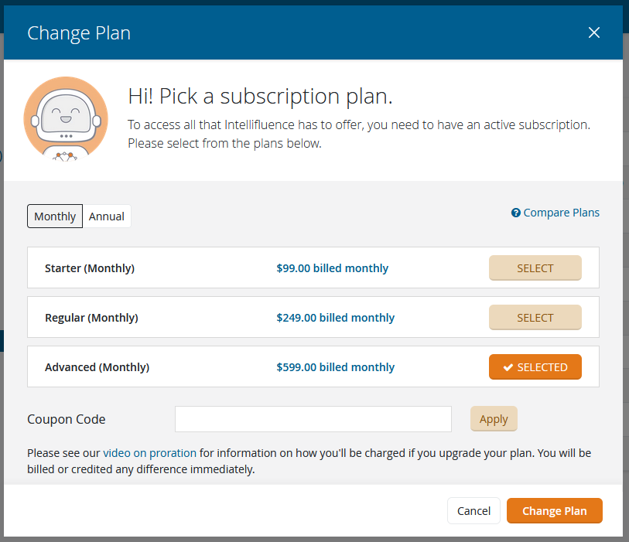Screen dimensions: 629x542
Task: Click the $99.00 billed monthly price text
Action: tap(332, 268)
